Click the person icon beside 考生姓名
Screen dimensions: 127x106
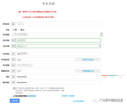click(13, 24)
